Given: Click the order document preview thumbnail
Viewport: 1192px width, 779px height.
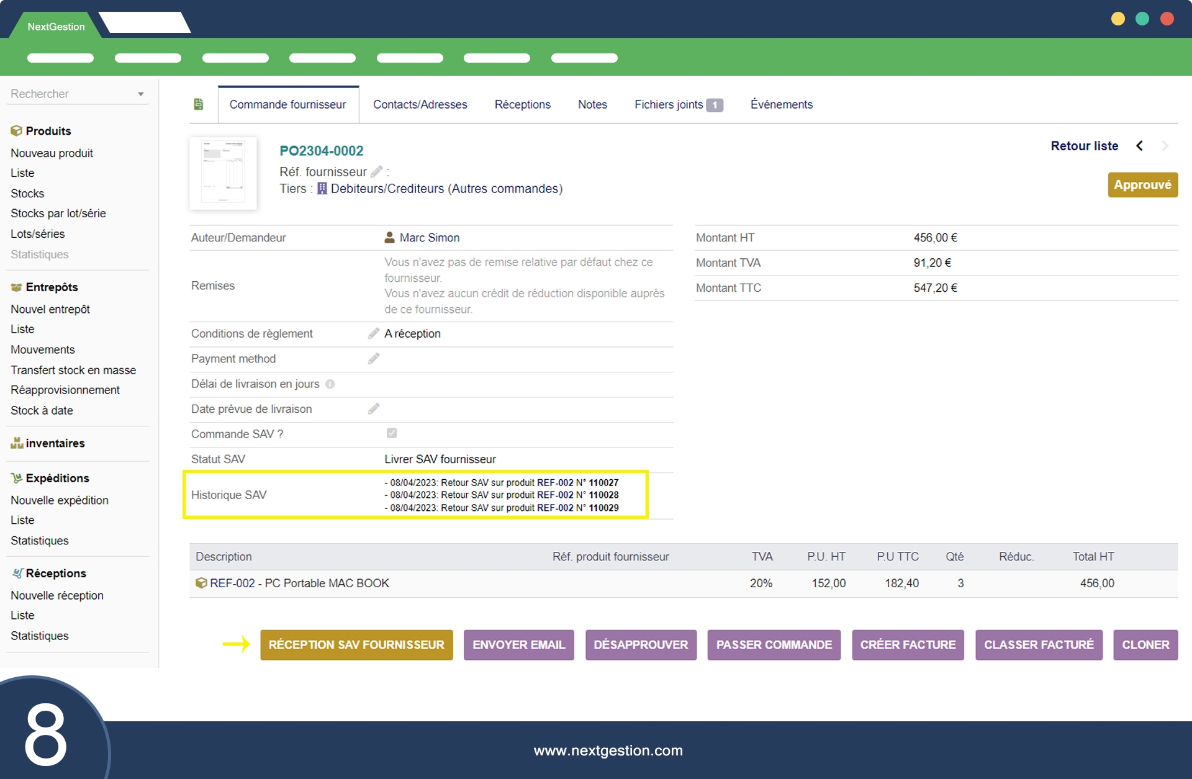Looking at the screenshot, I should [223, 173].
